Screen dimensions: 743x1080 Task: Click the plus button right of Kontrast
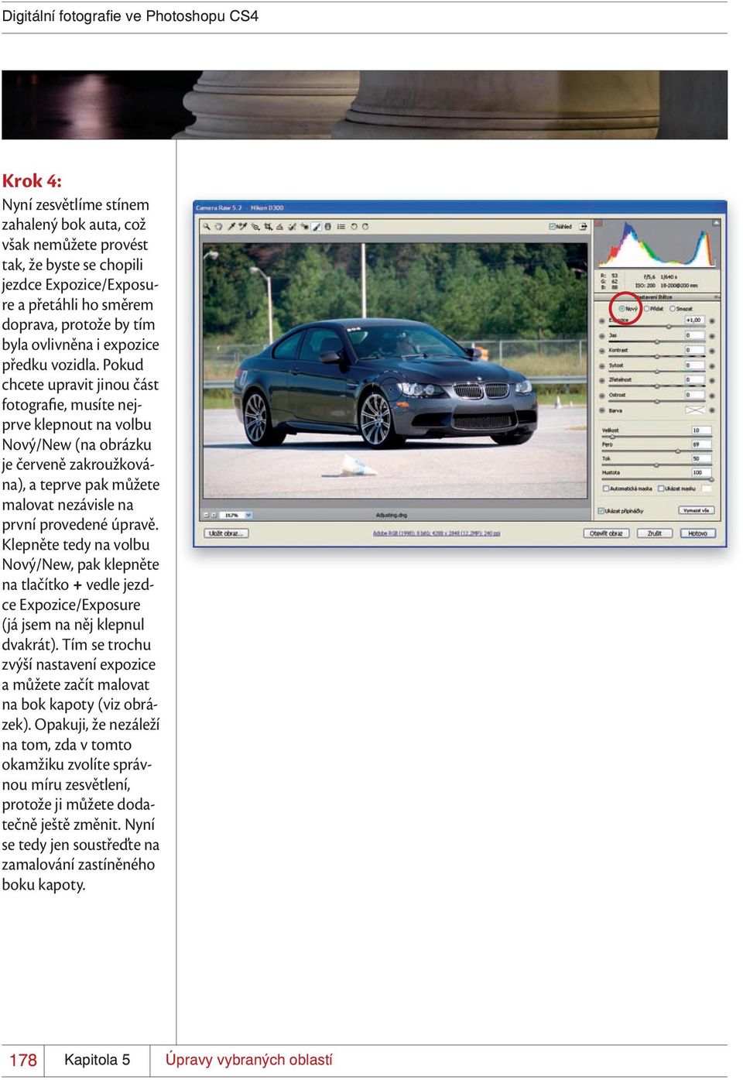[x=712, y=351]
